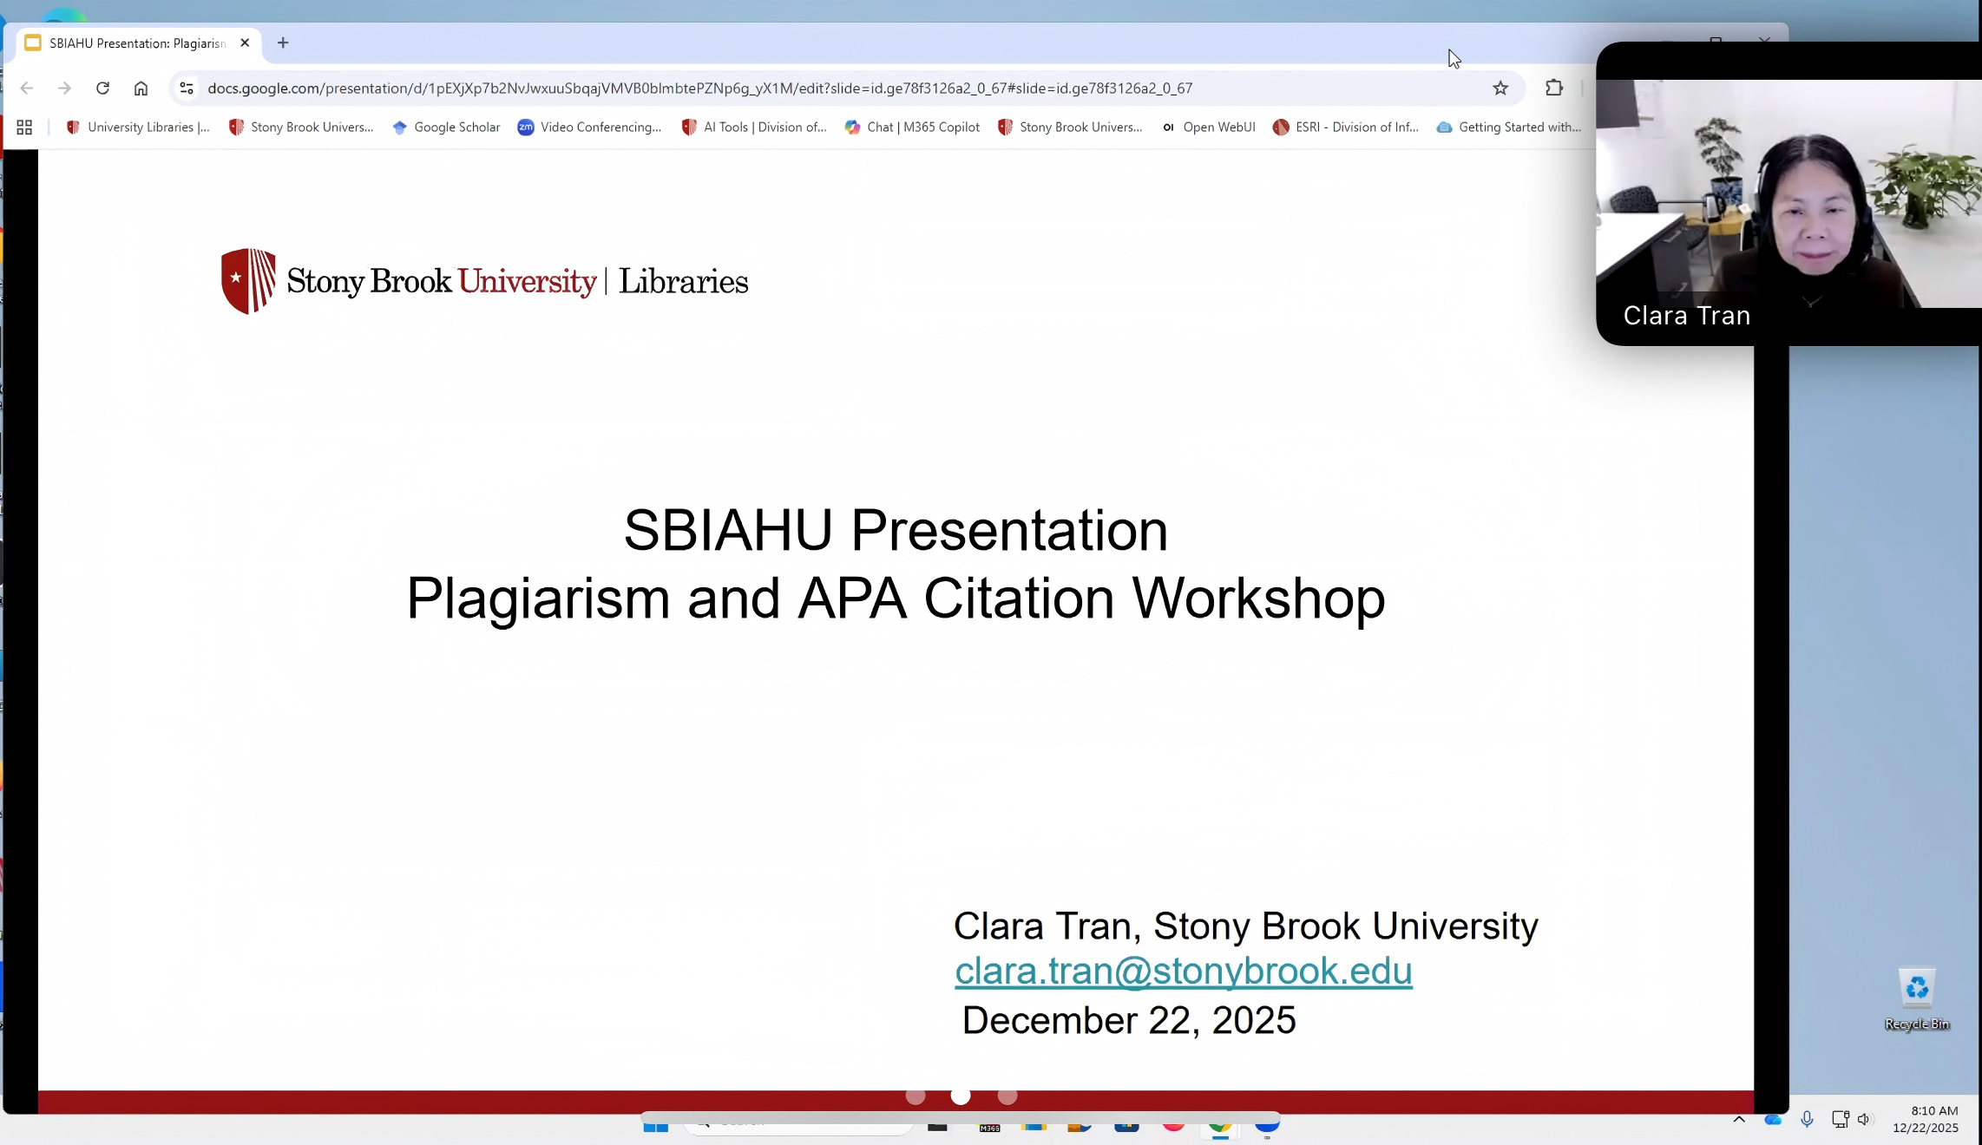
Task: Expand hidden icons in the system tray
Action: tap(1739, 1120)
